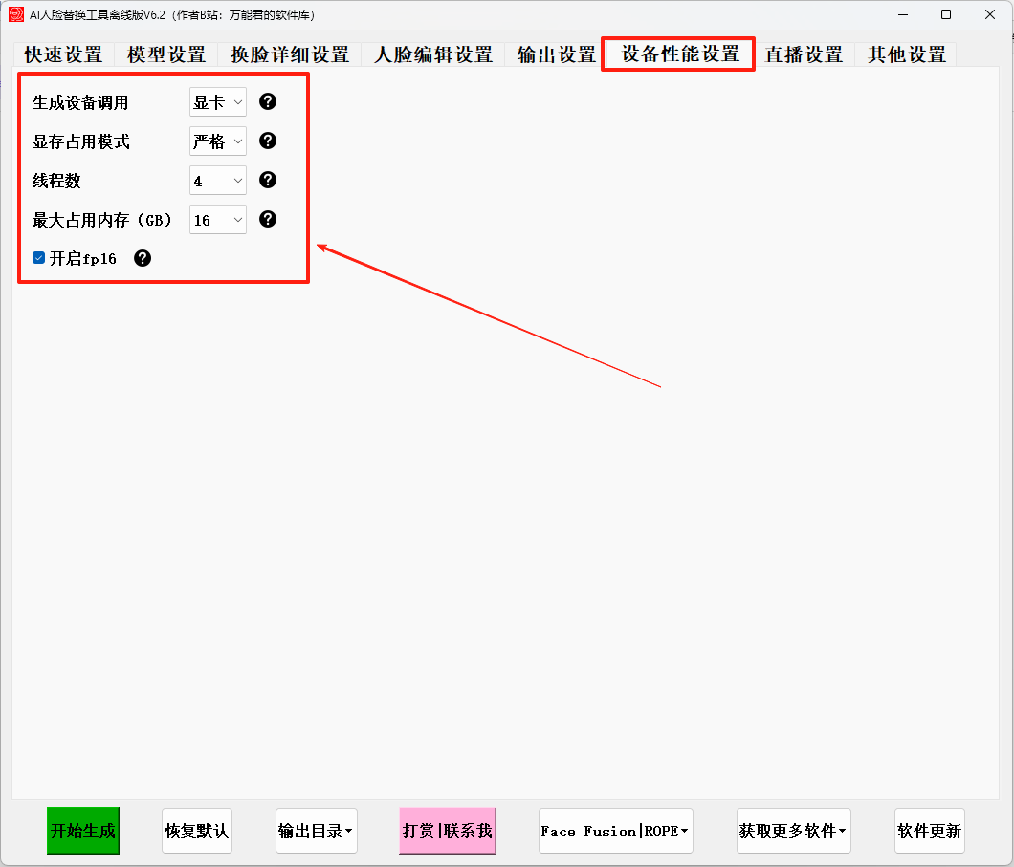The height and width of the screenshot is (867, 1014).
Task: Select the 直播设置 tab
Action: (804, 54)
